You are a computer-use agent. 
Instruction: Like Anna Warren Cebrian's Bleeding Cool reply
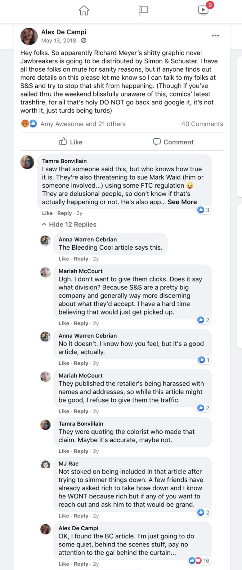pyautogui.click(x=64, y=259)
